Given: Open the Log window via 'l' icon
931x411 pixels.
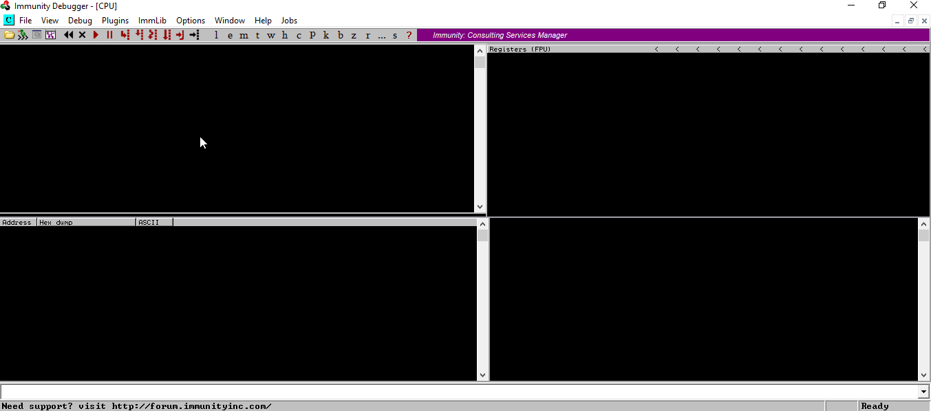Looking at the screenshot, I should (216, 34).
